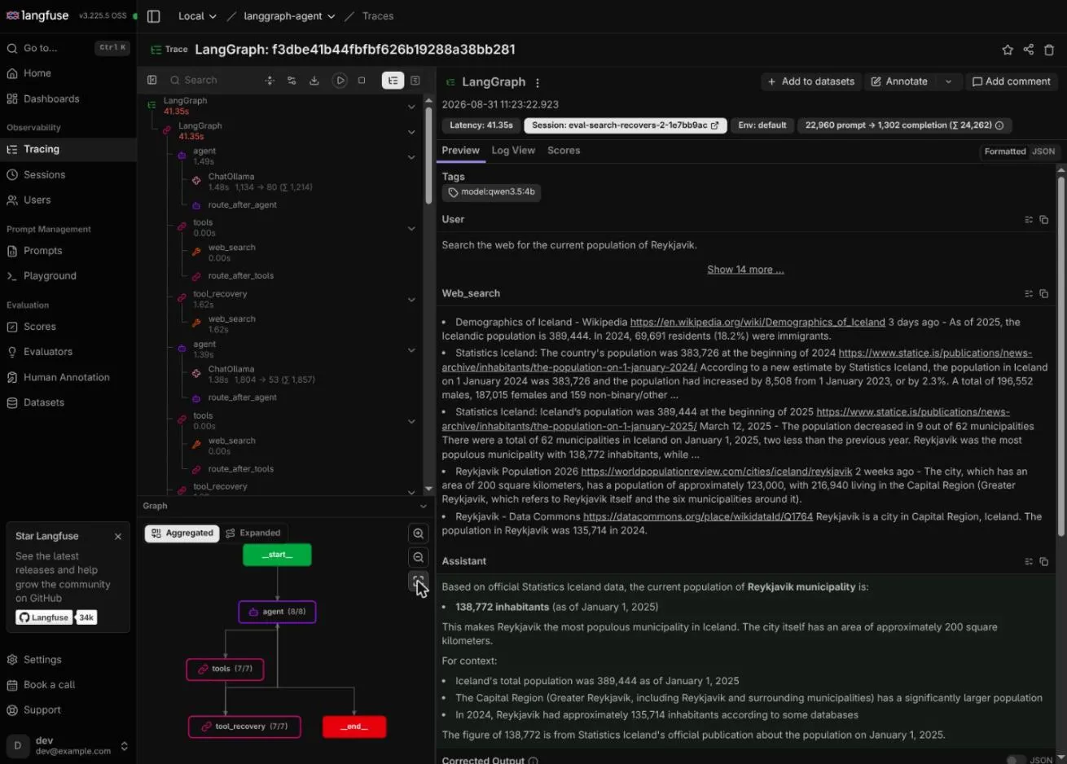Delete the trace using the trash icon
This screenshot has height=764, width=1067.
(1049, 50)
